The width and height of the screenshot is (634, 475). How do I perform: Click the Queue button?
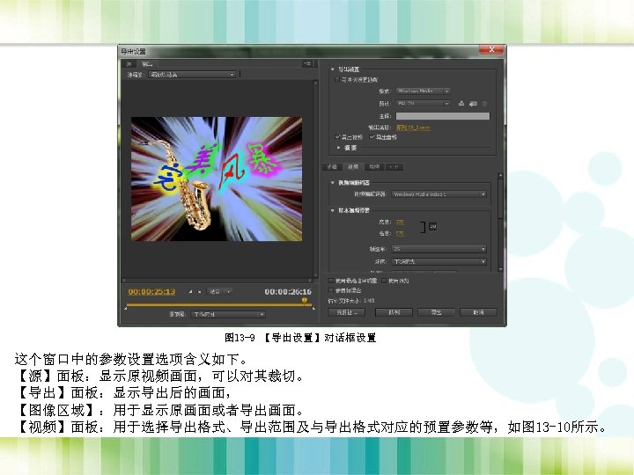pyautogui.click(x=394, y=312)
